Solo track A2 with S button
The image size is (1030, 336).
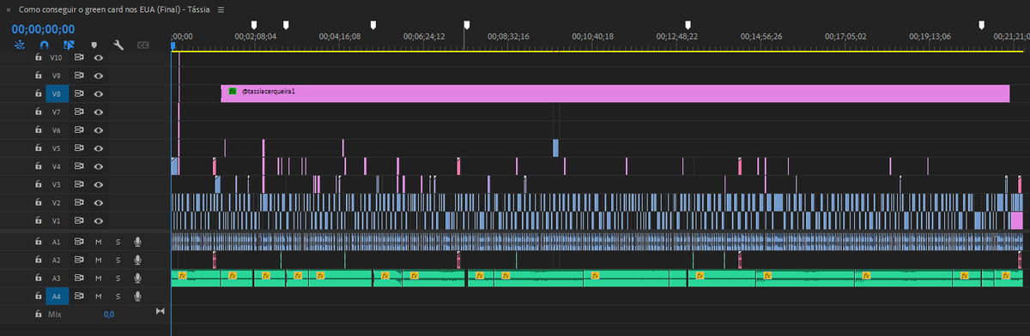coord(118,260)
